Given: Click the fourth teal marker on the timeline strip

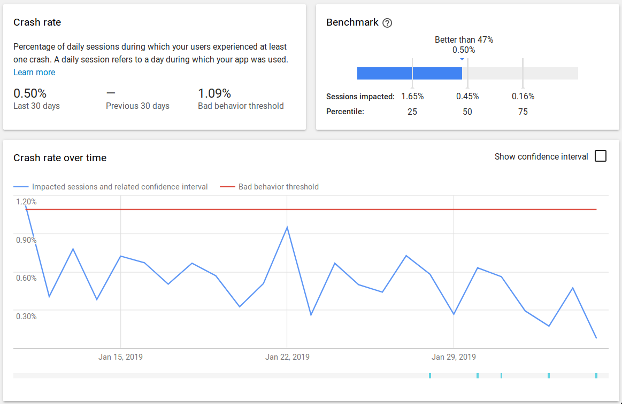Looking at the screenshot, I should 549,376.
